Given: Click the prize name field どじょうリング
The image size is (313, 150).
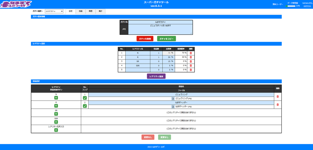Looking at the screenshot, I should point(181,95).
